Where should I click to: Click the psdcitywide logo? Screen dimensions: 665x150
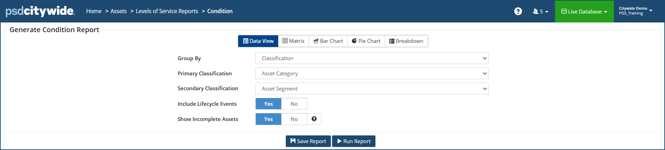pos(40,11)
